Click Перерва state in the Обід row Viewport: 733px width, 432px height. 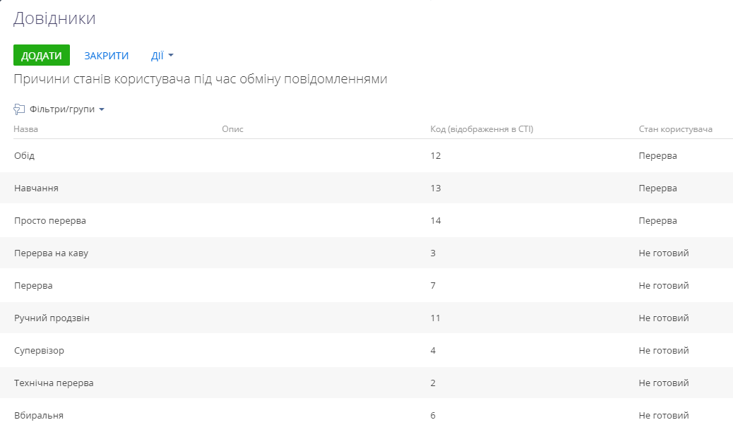(657, 156)
